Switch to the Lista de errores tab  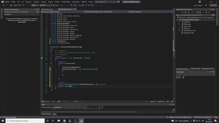pyautogui.click(x=46, y=114)
